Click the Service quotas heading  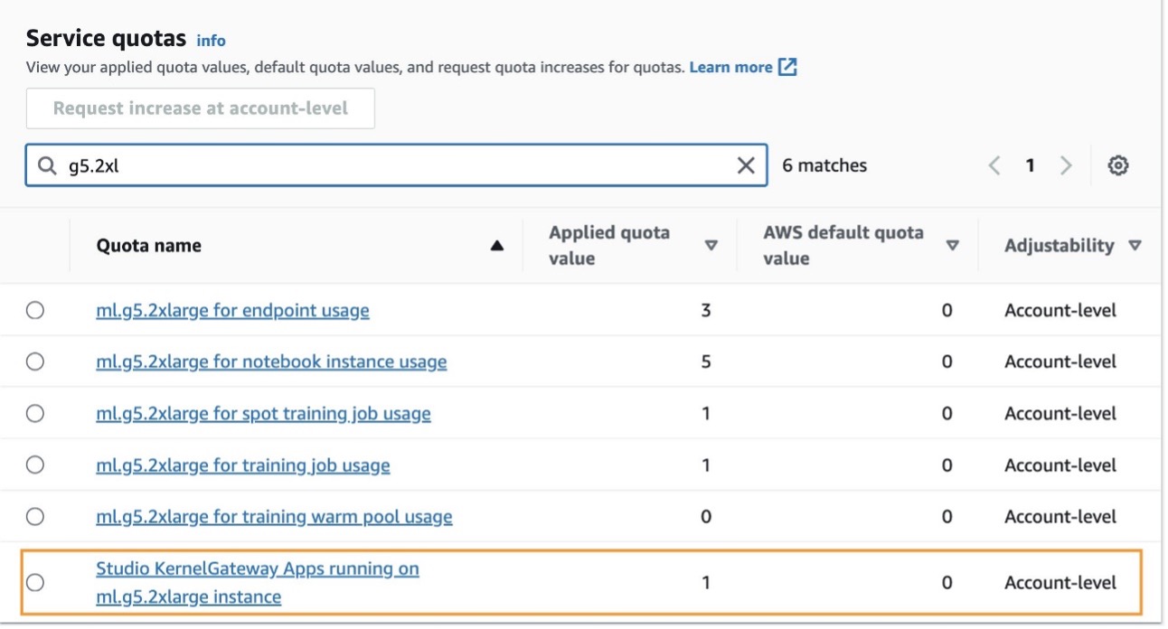tap(106, 39)
